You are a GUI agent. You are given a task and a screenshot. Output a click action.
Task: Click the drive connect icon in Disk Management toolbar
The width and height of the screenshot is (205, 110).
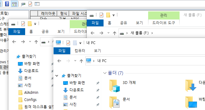(x=23, y=4)
